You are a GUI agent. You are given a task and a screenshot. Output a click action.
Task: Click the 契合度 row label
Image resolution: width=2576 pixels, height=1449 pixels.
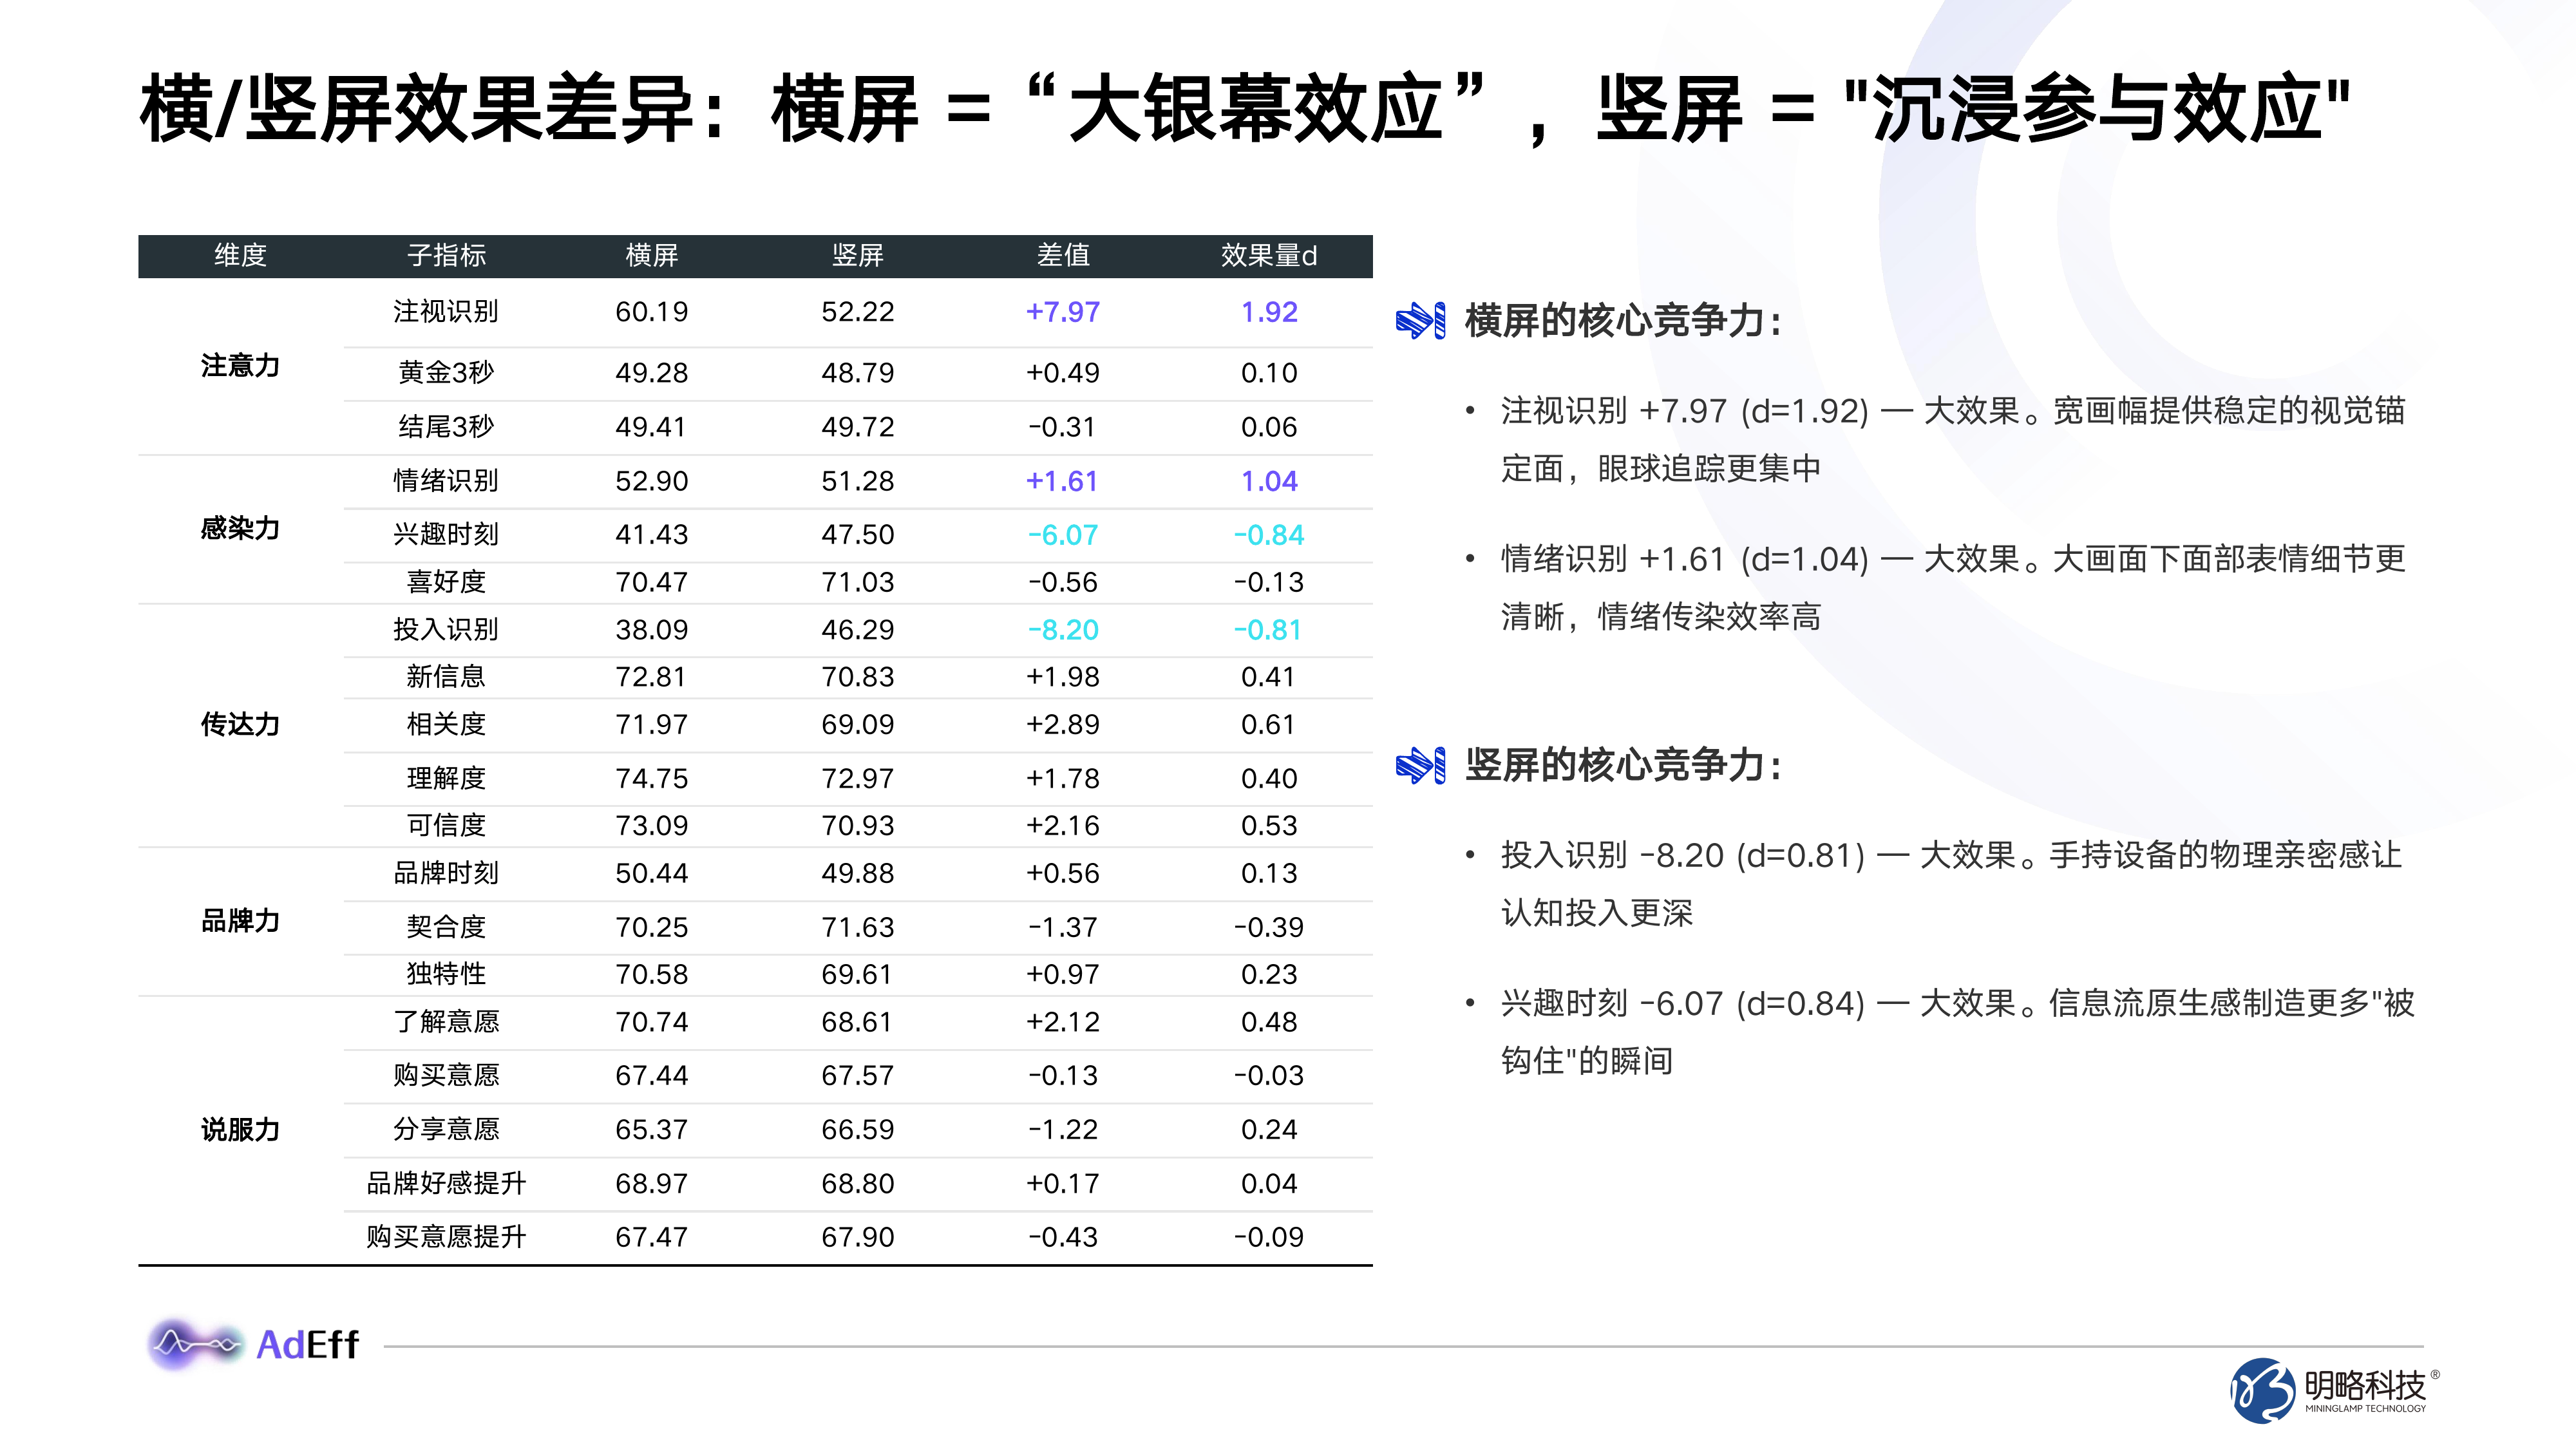[446, 928]
